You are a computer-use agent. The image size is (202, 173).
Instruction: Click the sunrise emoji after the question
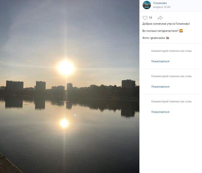point(181,31)
